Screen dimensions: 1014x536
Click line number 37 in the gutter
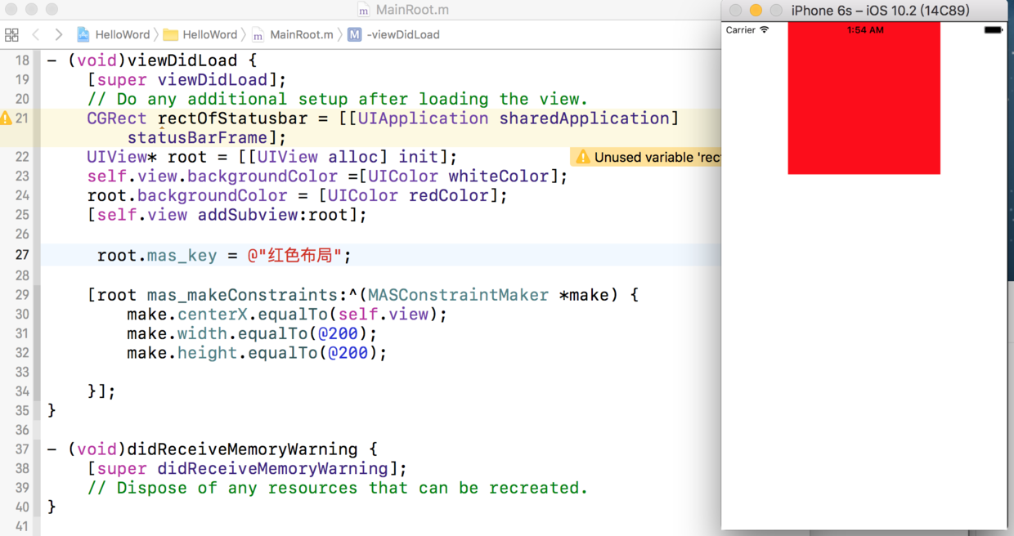[x=21, y=449]
